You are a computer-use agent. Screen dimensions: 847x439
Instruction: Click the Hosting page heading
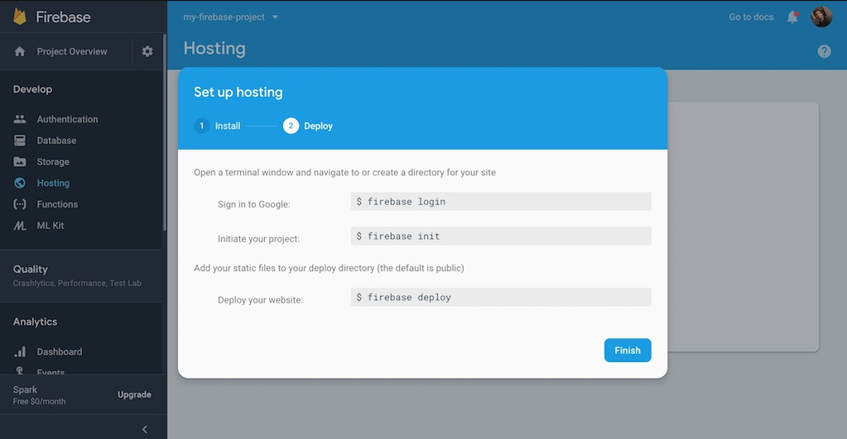[x=214, y=49]
